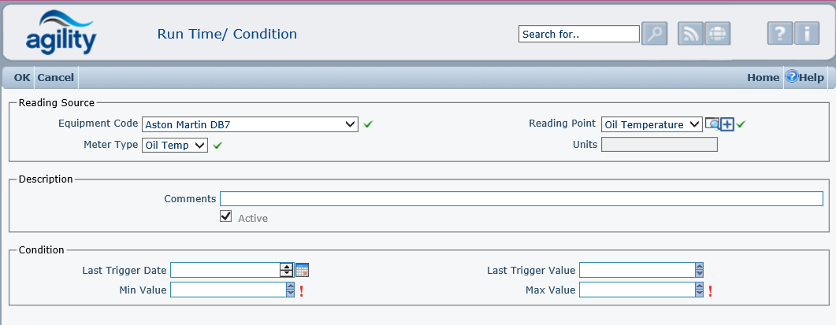Click the search magnifier icon in header
836x325 pixels.
point(655,34)
